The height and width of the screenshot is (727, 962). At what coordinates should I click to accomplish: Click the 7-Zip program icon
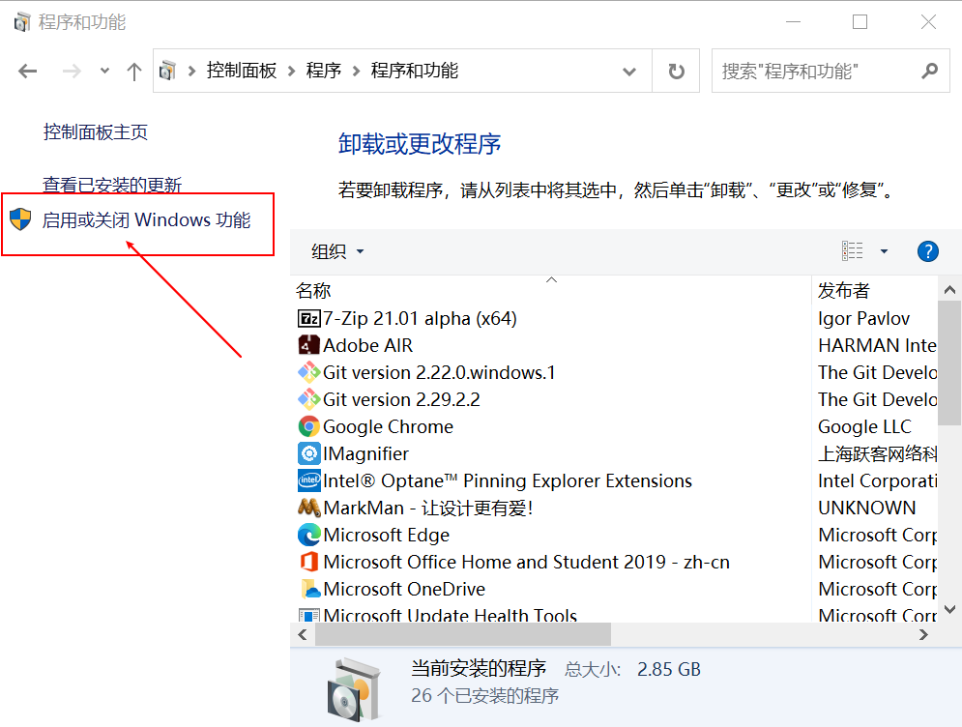click(x=308, y=318)
